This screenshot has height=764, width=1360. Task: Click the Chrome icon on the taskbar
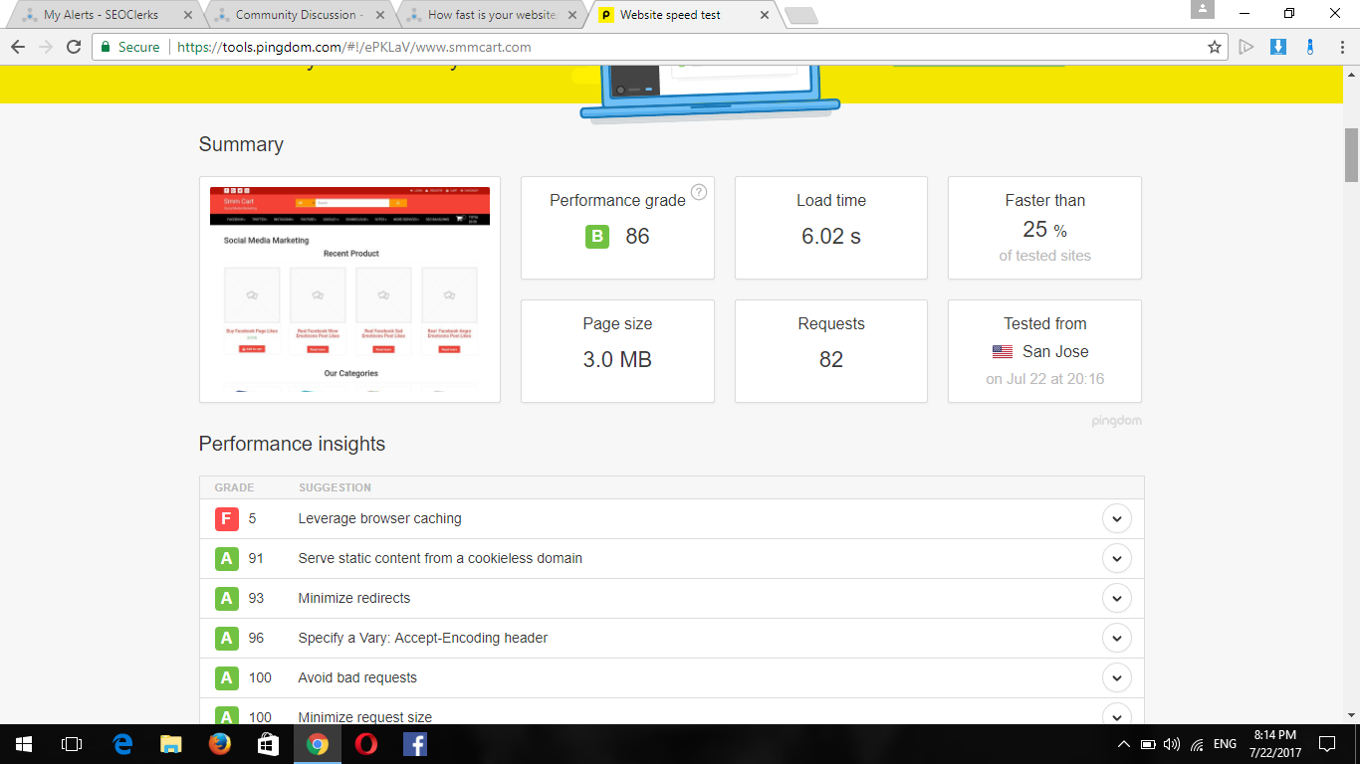coord(318,744)
